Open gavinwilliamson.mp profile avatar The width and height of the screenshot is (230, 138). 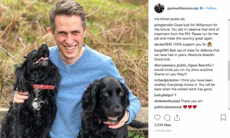(159, 8)
